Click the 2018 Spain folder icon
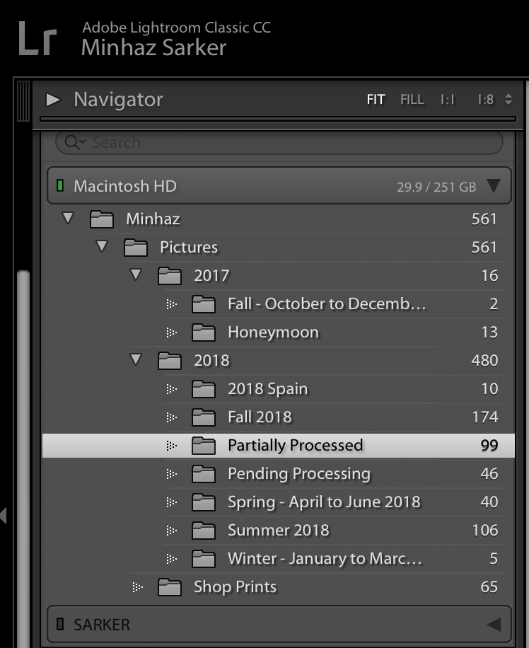The height and width of the screenshot is (648, 529). coord(204,389)
